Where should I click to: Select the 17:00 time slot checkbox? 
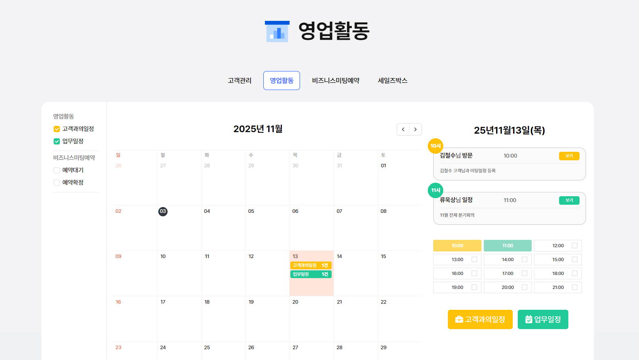point(524,273)
